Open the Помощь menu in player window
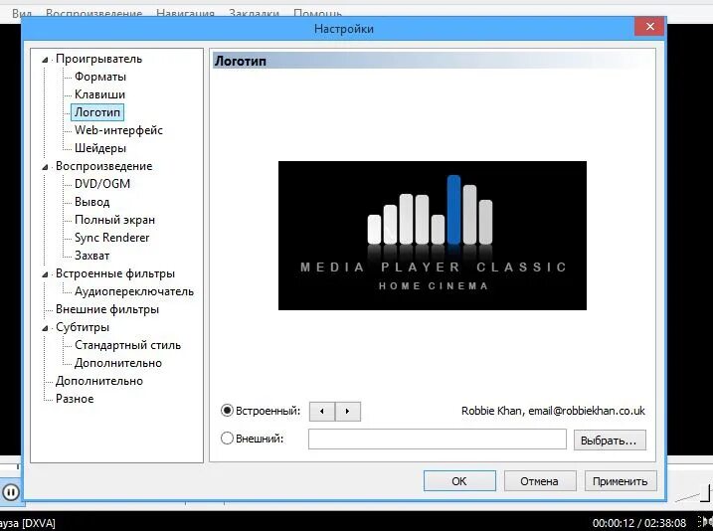The image size is (713, 531). [x=317, y=14]
